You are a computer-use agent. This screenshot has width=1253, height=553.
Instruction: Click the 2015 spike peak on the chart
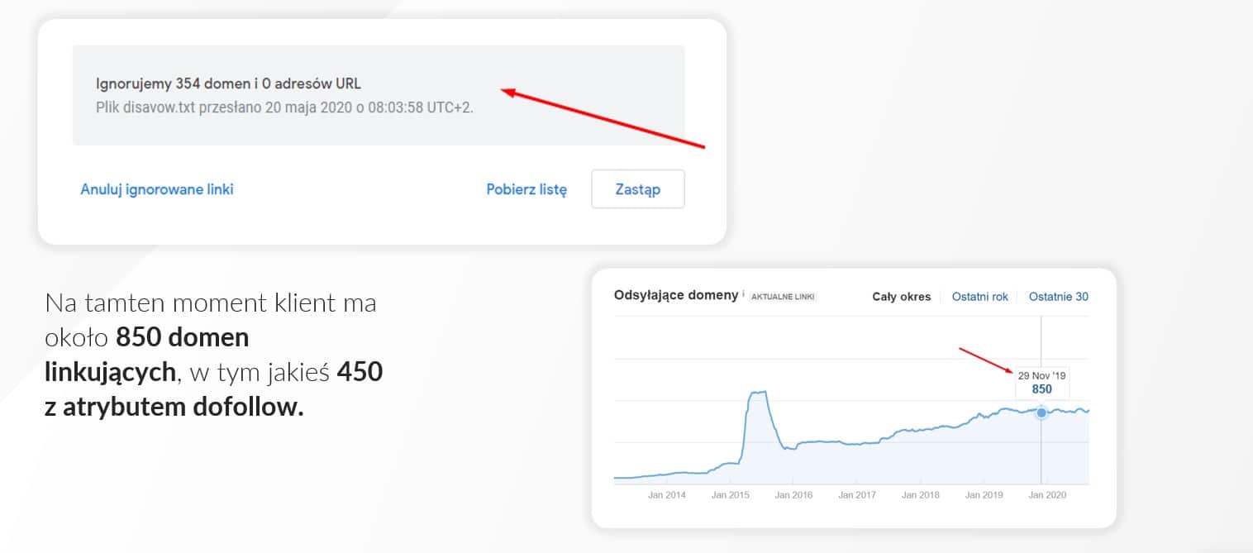pyautogui.click(x=757, y=393)
